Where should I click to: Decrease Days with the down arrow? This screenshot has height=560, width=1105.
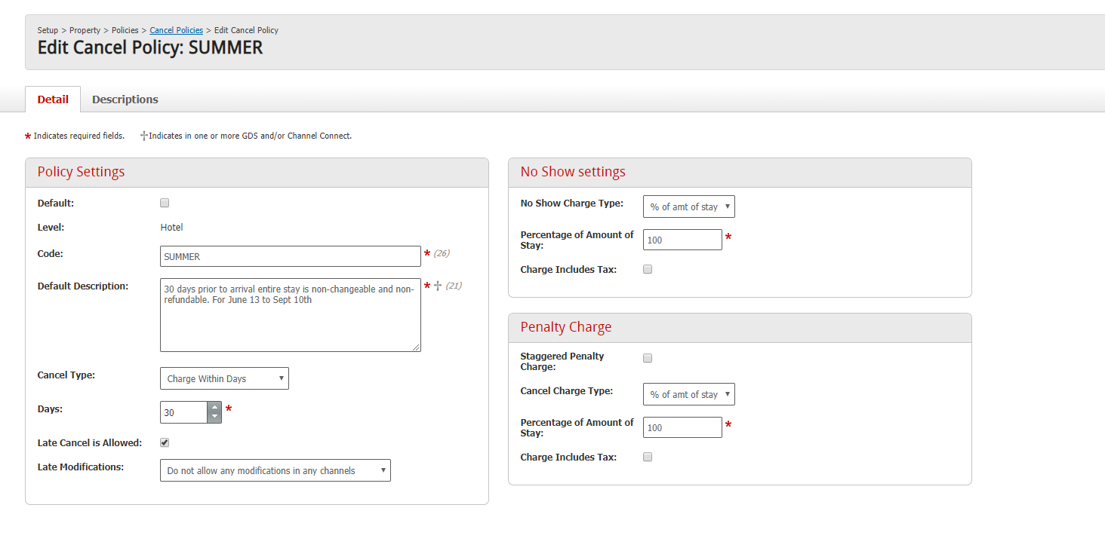pyautogui.click(x=214, y=418)
